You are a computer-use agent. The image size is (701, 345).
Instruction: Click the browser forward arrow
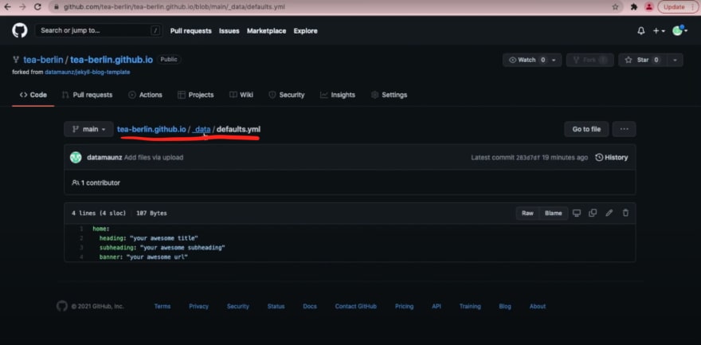pyautogui.click(x=22, y=7)
